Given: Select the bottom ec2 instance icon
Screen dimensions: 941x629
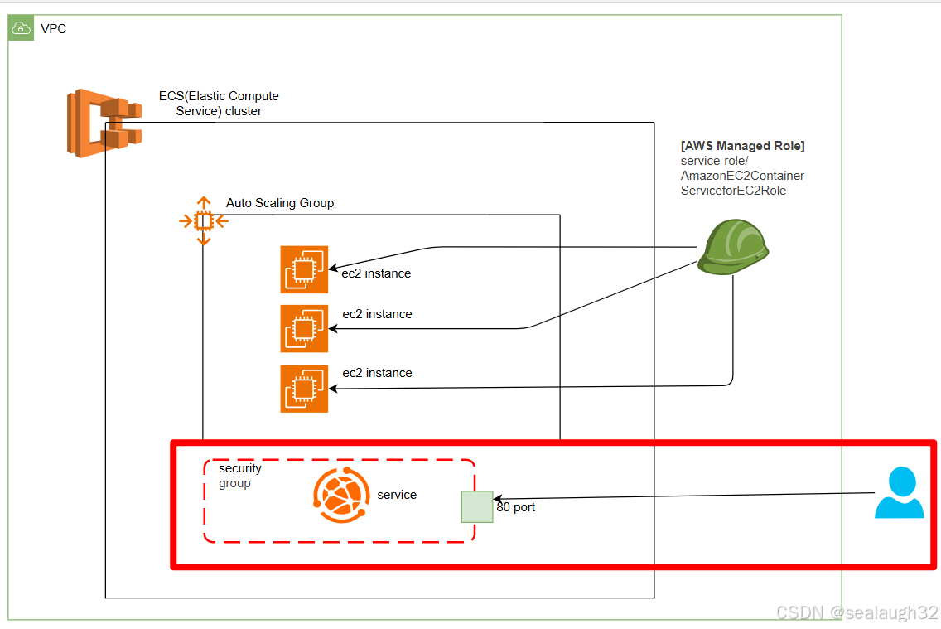Looking at the screenshot, I should tap(304, 389).
